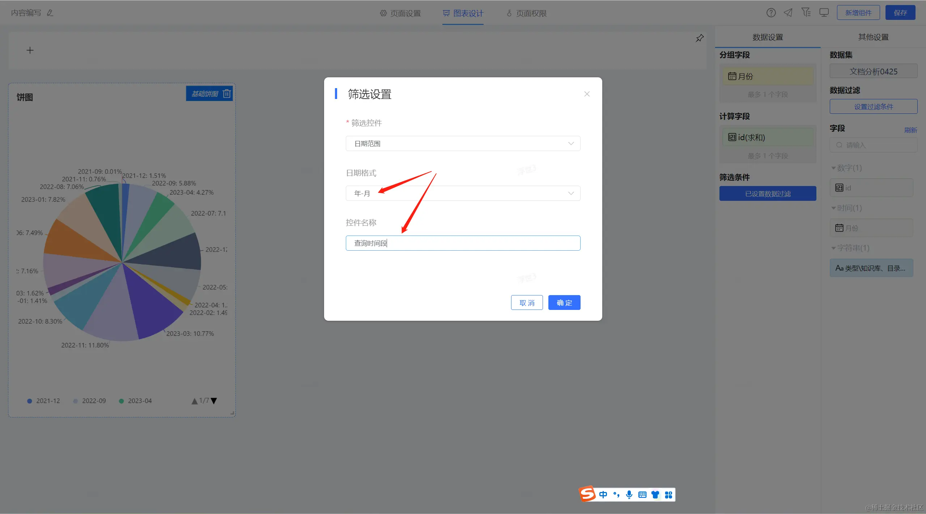Image resolution: width=926 pixels, height=514 pixels.
Task: Click the plus icon to add a filter
Action: pyautogui.click(x=30, y=51)
